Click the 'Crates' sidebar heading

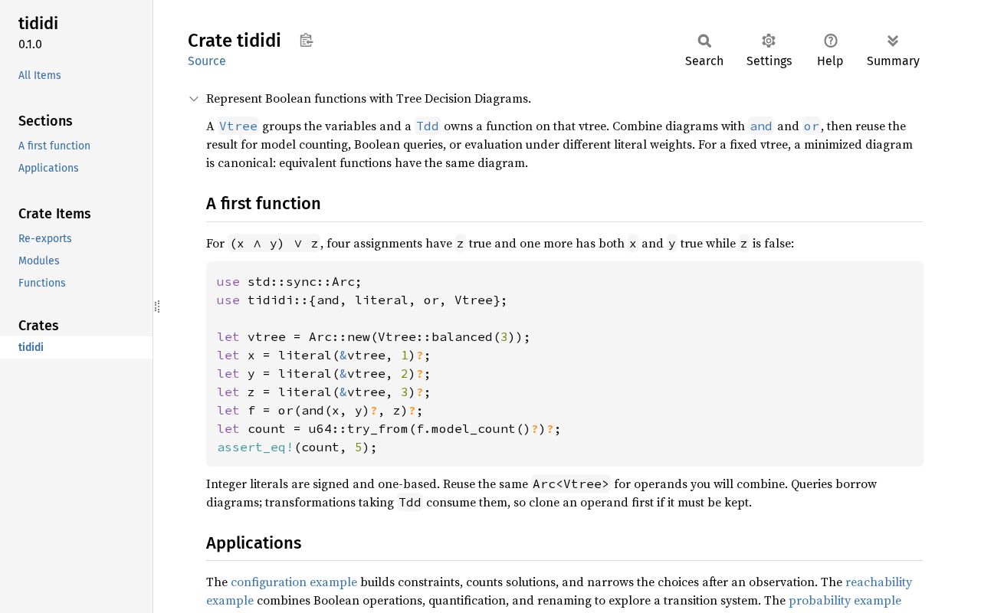38,326
